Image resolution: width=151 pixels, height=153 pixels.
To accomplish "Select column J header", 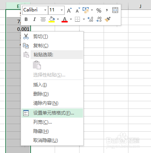I will click(140, 6).
